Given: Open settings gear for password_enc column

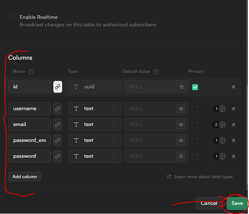Looking at the screenshot, I should pos(222,140).
